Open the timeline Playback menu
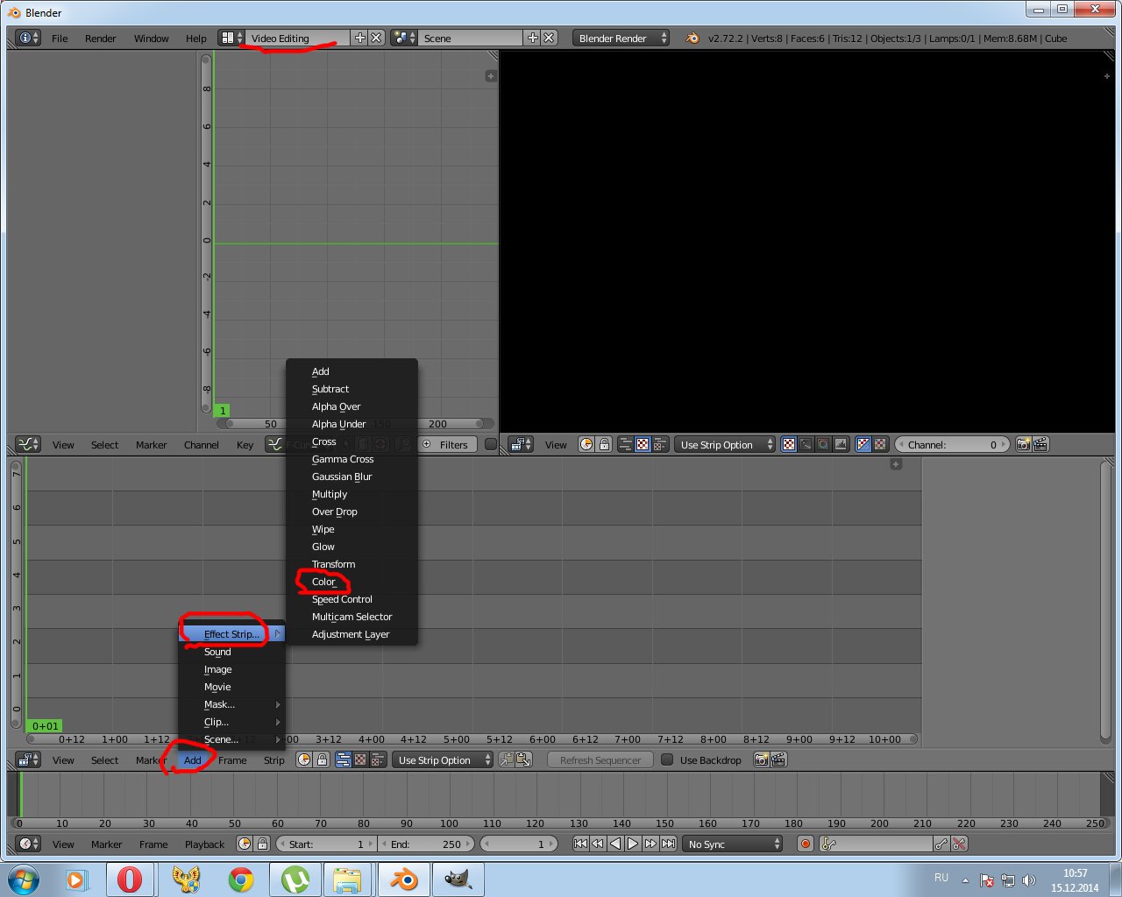 coord(204,844)
